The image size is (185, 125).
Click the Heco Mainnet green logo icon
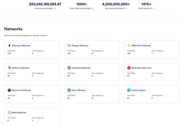(x=69, y=90)
